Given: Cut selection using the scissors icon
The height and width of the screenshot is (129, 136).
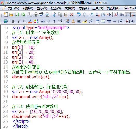Looking at the screenshot, I should [55, 15].
